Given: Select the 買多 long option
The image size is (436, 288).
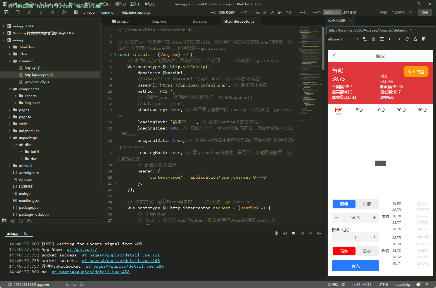Looking at the screenshot, I should pos(344,251).
